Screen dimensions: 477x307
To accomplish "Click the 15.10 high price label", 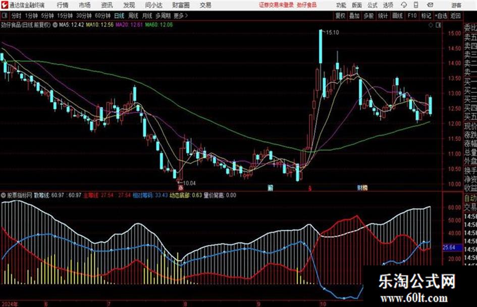I will pyautogui.click(x=332, y=33).
